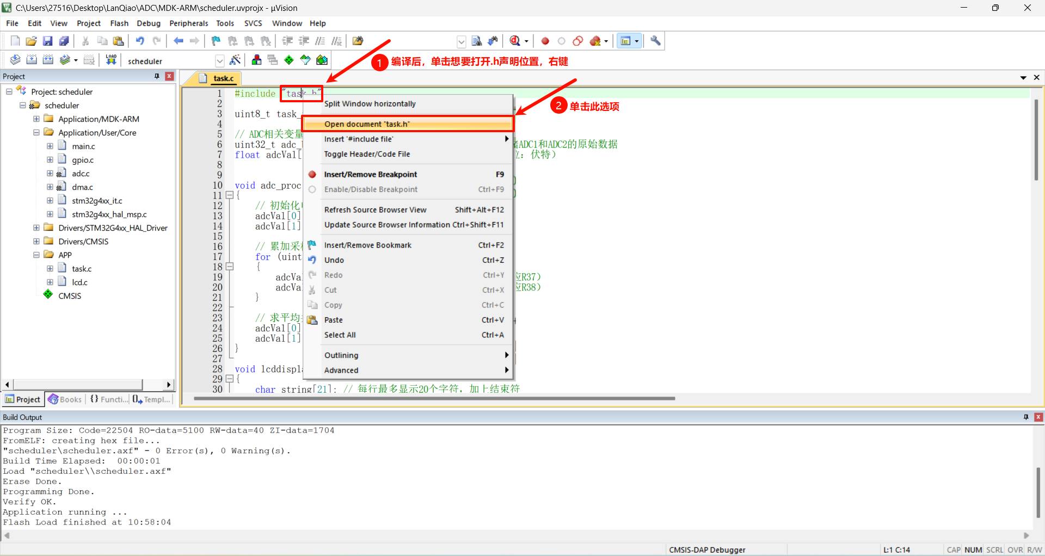Open the Insert '#include file' submenu
This screenshot has width=1045, height=556.
click(x=408, y=139)
